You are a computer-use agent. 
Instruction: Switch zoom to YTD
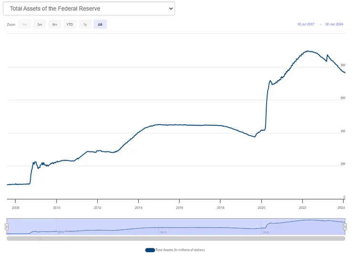click(x=70, y=24)
